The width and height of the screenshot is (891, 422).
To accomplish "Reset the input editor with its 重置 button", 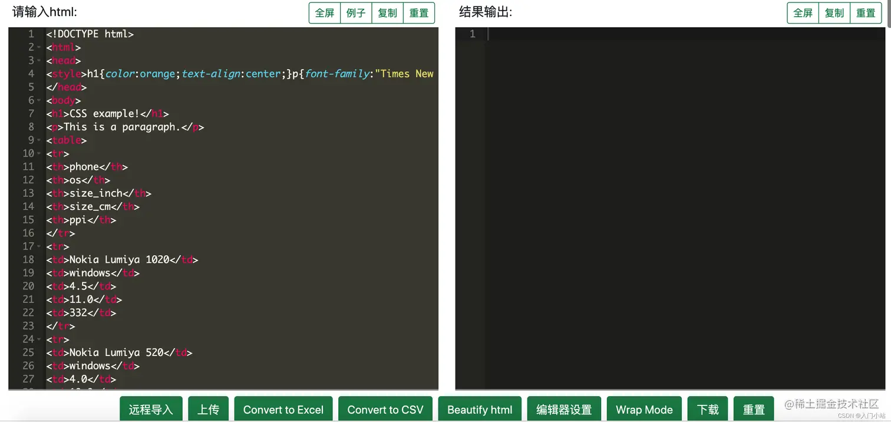I will 418,12.
